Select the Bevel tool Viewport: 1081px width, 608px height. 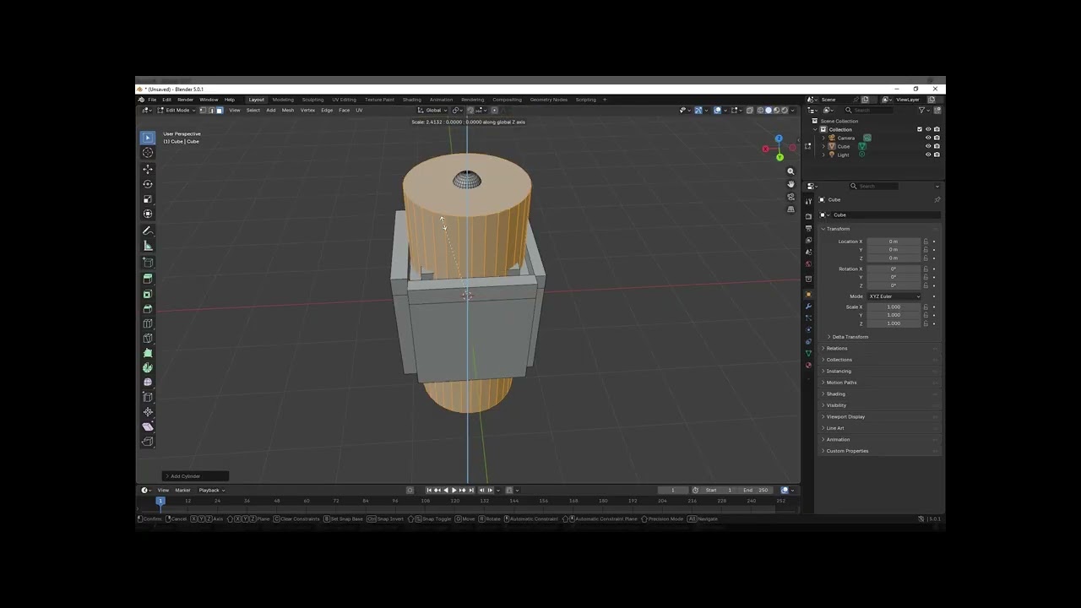pyautogui.click(x=148, y=309)
